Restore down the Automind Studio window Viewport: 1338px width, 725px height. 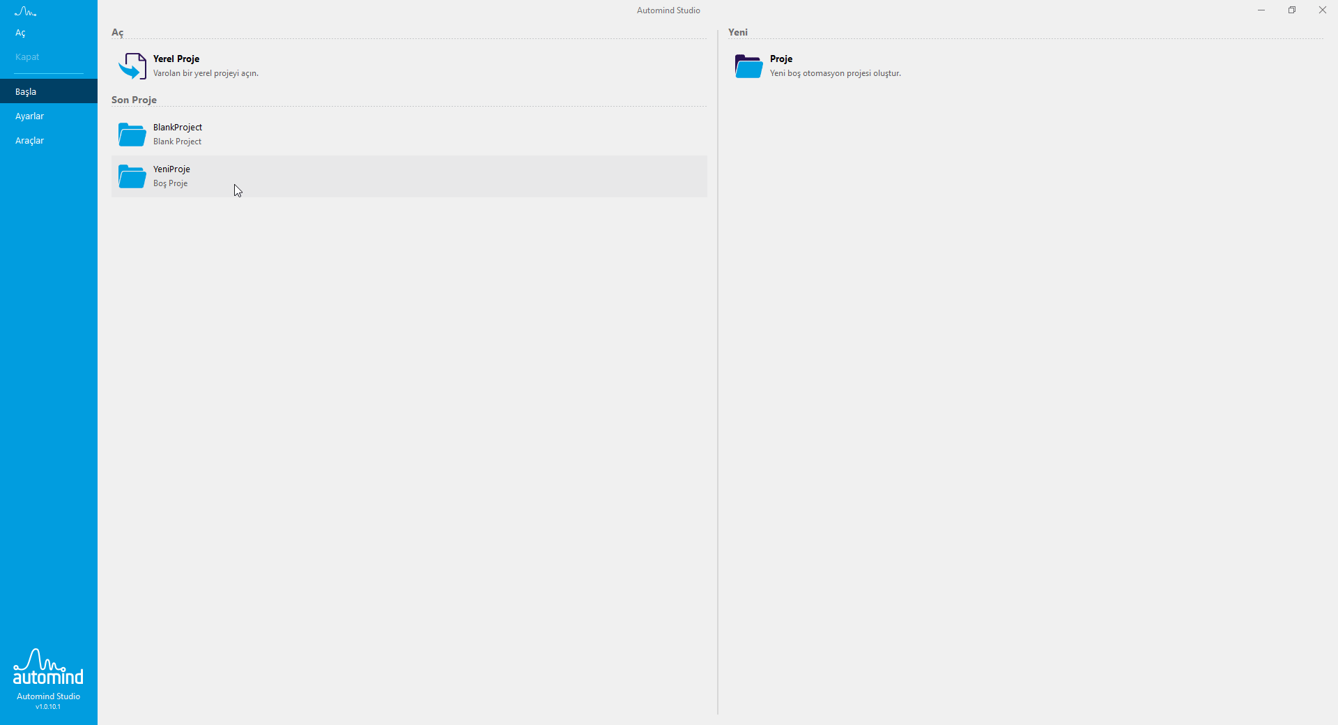point(1292,10)
